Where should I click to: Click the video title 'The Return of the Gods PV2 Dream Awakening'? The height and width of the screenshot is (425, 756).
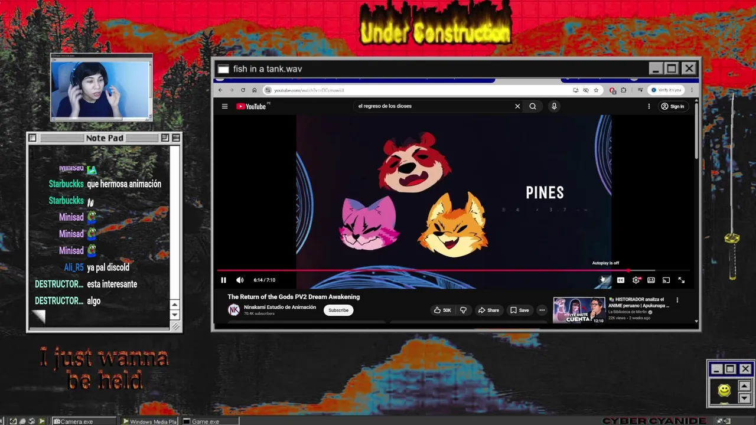click(x=294, y=297)
